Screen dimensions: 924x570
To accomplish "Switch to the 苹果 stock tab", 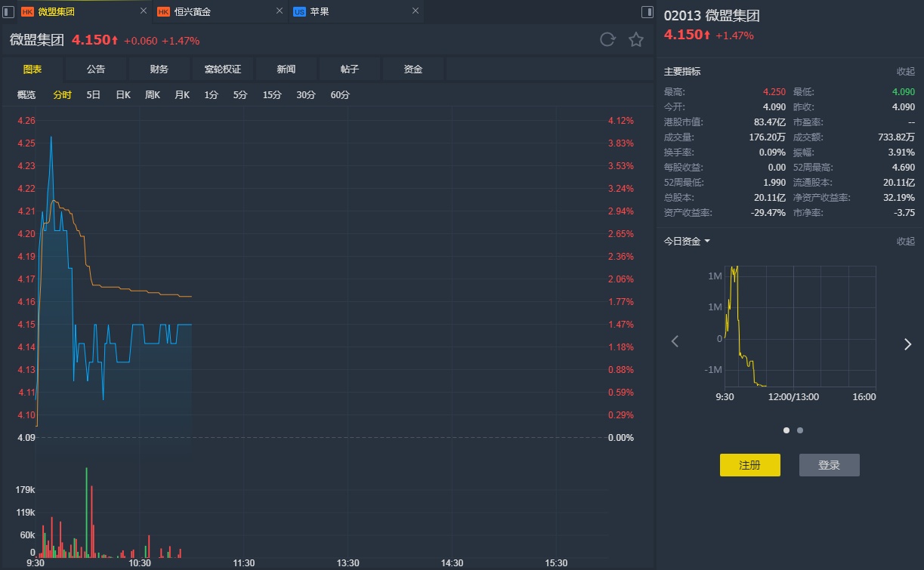I will click(x=356, y=11).
